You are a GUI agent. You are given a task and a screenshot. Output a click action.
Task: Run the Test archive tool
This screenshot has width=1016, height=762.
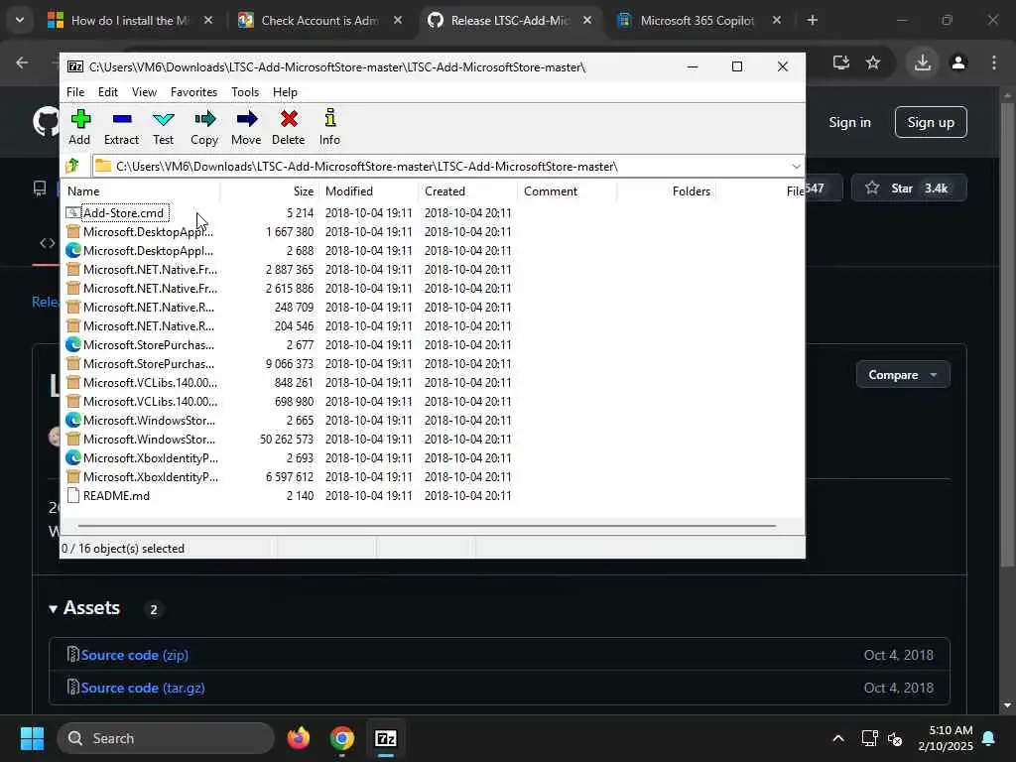click(164, 127)
